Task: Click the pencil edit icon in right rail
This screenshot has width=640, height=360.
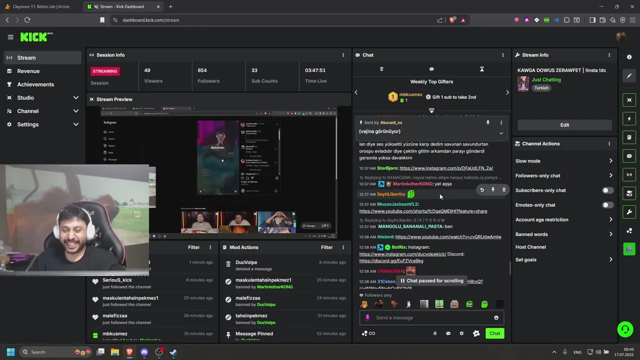Action: pyautogui.click(x=629, y=75)
